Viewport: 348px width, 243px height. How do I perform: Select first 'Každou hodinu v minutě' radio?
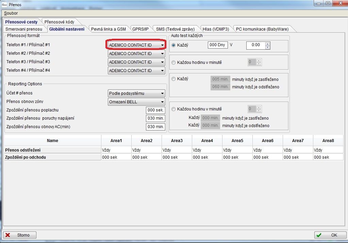coord(174,63)
